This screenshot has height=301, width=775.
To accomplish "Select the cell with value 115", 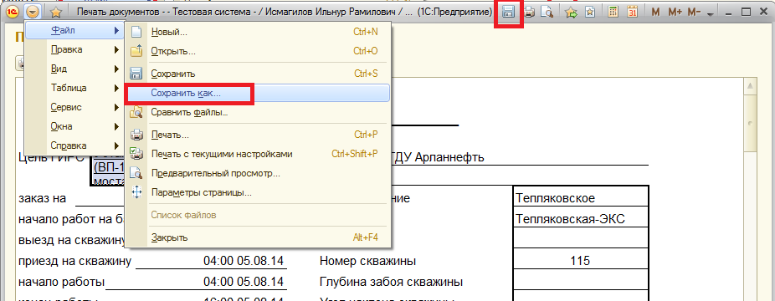I will 581,260.
